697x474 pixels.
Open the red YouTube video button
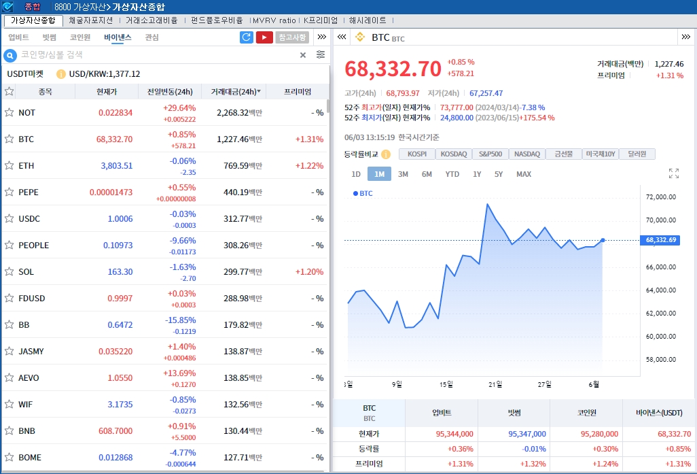[x=264, y=37]
